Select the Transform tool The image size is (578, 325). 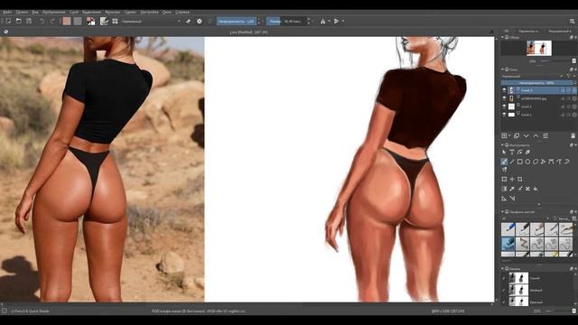pos(504,179)
